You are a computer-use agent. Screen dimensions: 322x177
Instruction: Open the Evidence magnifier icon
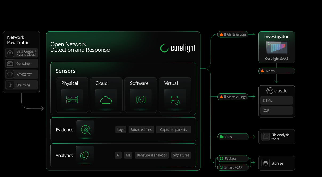[85, 129]
